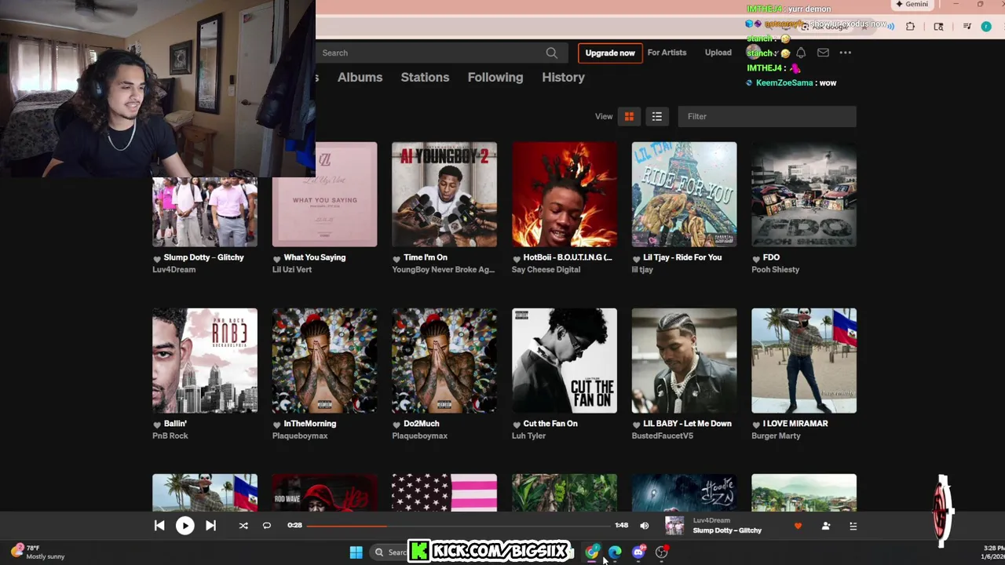Open artist Pooh Shiesty

tap(775, 270)
